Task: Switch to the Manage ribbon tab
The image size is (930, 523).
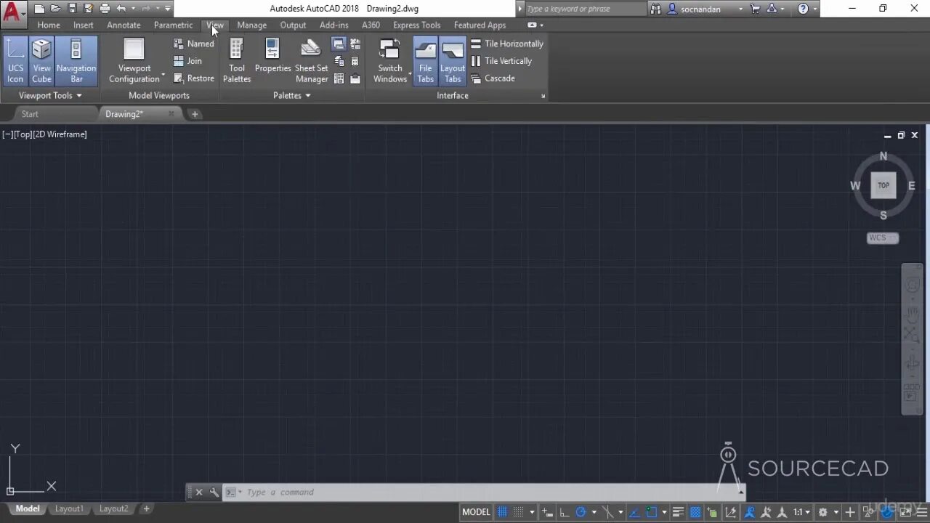Action: coord(251,25)
